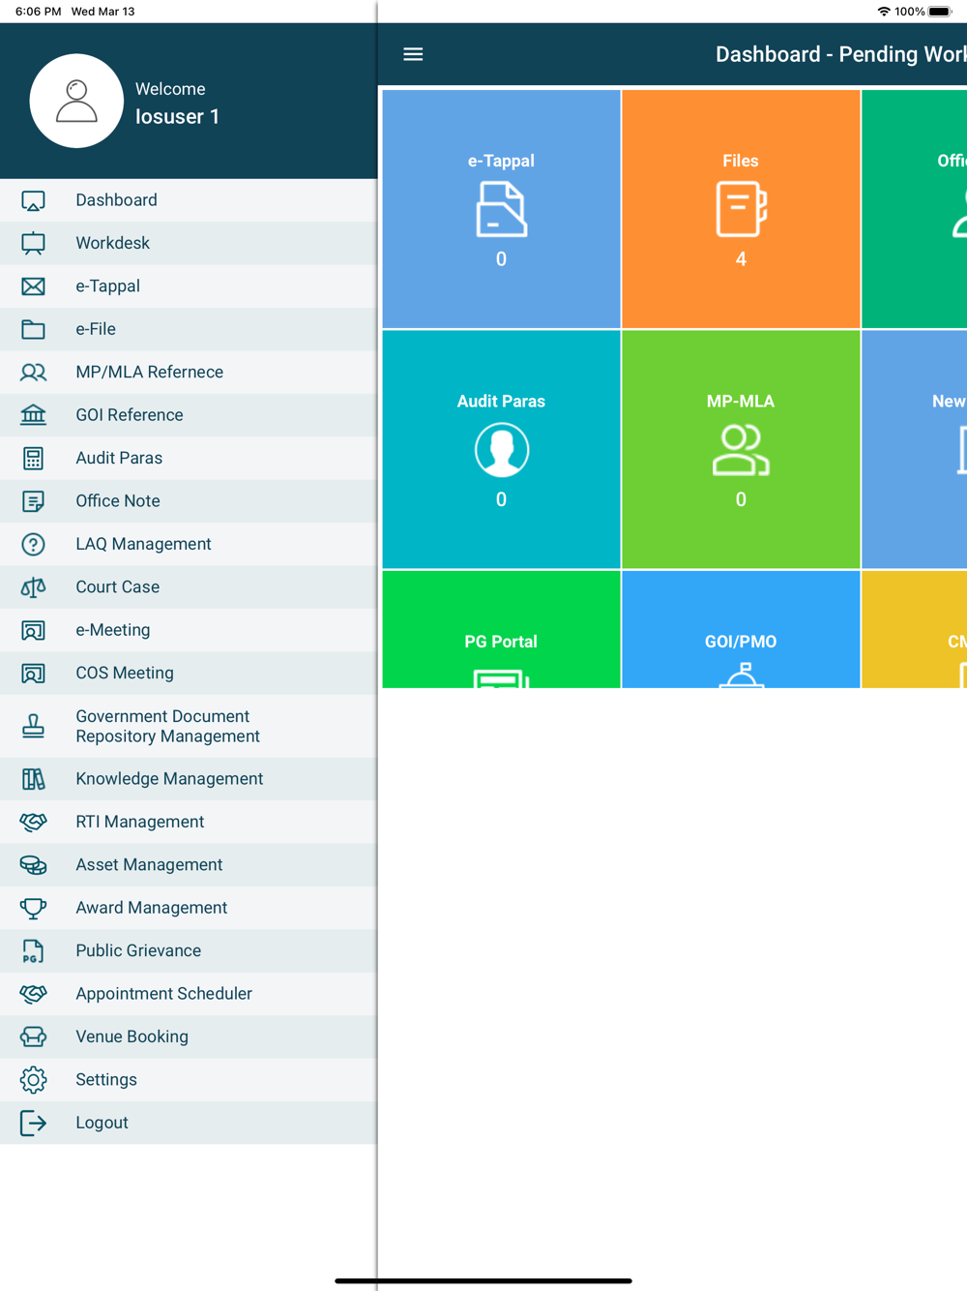This screenshot has width=967, height=1291.
Task: Click the Audit Paras calculator icon
Action: 33,458
